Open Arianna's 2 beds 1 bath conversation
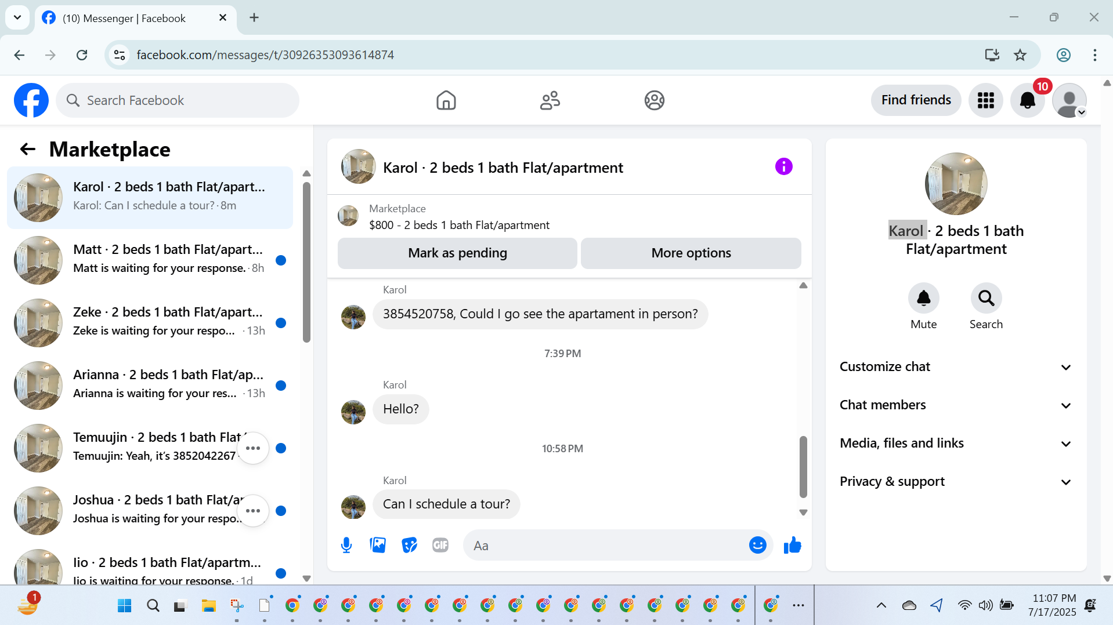Image resolution: width=1113 pixels, height=625 pixels. tap(150, 386)
